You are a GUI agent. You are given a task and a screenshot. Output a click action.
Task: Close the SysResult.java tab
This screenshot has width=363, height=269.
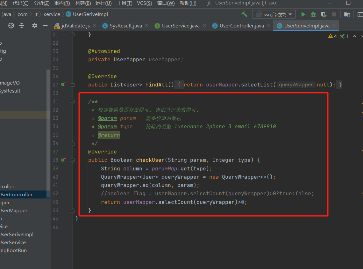(146, 26)
